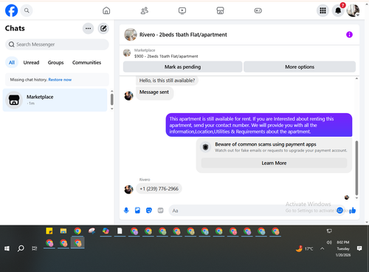Send a thumbs-up like

(352, 211)
